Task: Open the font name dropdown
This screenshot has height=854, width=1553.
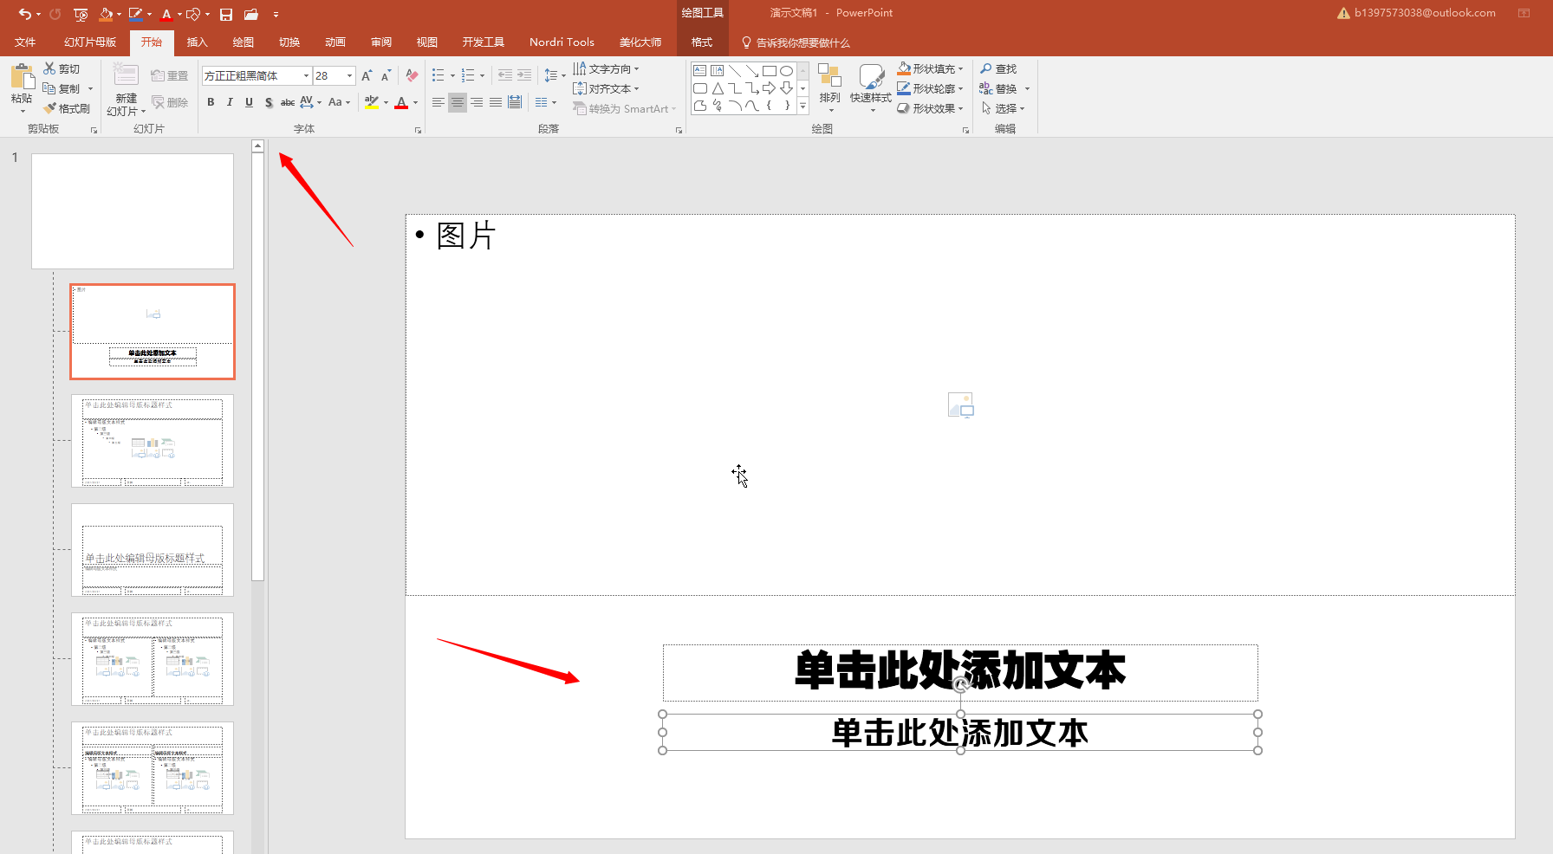Action: pos(306,76)
